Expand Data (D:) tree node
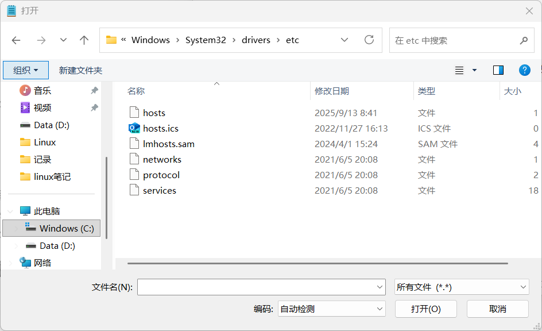The height and width of the screenshot is (331, 542). tap(16, 246)
